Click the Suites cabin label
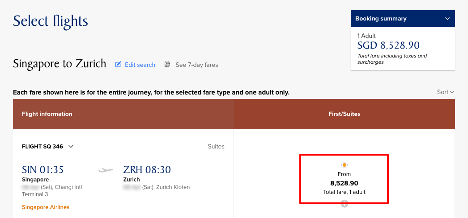Image resolution: width=468 pixels, height=218 pixels. click(216, 146)
